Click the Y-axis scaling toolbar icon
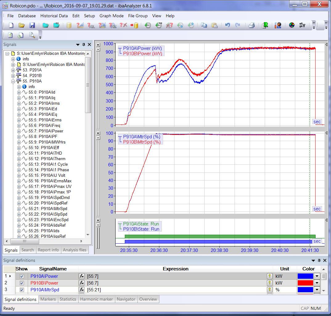 pyautogui.click(x=302, y=25)
